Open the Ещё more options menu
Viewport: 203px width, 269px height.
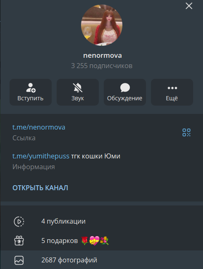(172, 92)
